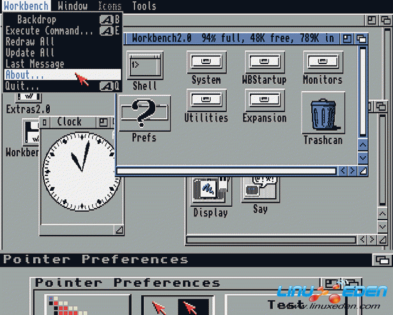The height and width of the screenshot is (315, 393).
Task: Click Workbench2.0 window depth gadget
Action: pyautogui.click(x=361, y=39)
